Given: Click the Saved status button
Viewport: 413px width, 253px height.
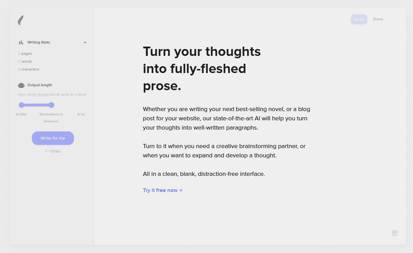Looking at the screenshot, I should coord(359,19).
